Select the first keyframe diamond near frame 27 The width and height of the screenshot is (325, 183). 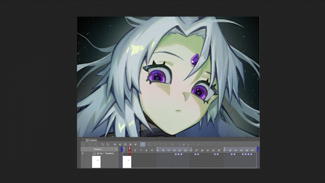pos(195,154)
